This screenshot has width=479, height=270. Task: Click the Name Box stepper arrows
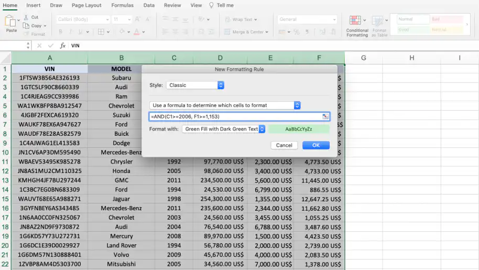[x=28, y=46]
